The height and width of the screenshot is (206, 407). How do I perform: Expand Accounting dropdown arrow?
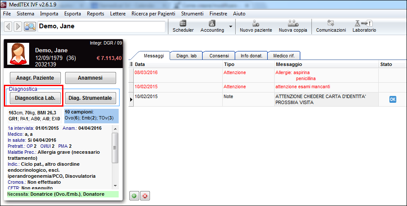point(230,27)
